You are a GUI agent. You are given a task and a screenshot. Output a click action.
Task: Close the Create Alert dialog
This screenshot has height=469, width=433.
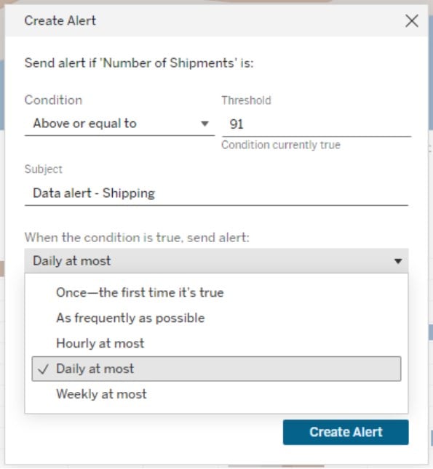tap(412, 21)
